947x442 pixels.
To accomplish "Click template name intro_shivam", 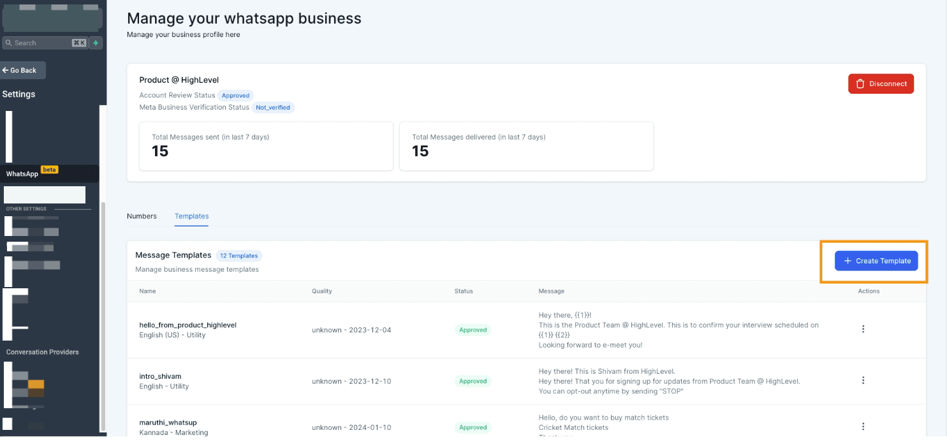I will click(x=160, y=376).
